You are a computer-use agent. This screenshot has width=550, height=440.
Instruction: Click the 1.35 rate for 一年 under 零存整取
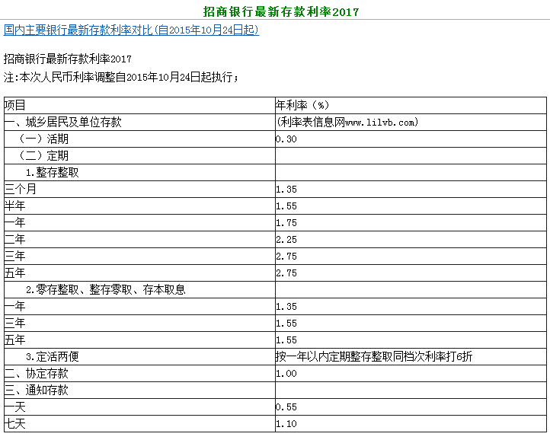(286, 307)
